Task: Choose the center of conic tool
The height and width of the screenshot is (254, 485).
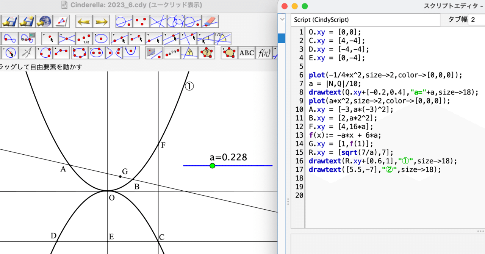Action: point(102,38)
